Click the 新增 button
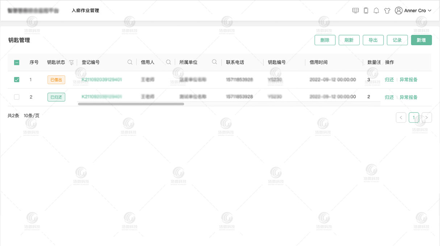The width and height of the screenshot is (440, 246). click(421, 40)
